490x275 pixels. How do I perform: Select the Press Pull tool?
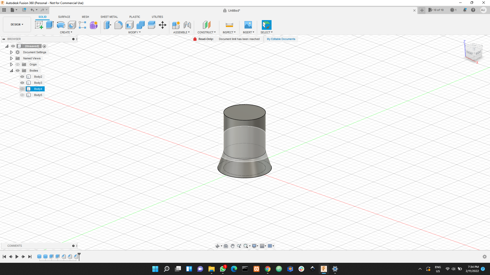107,25
